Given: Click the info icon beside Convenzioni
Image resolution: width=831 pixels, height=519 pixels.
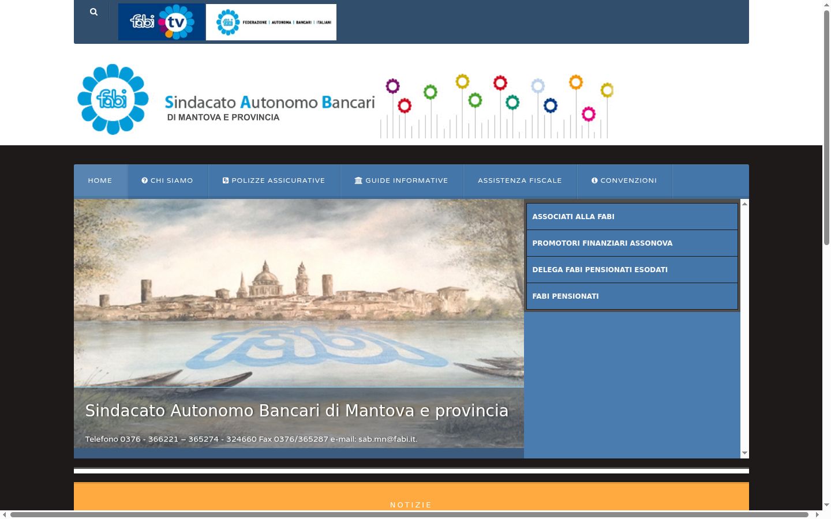Looking at the screenshot, I should [x=594, y=180].
